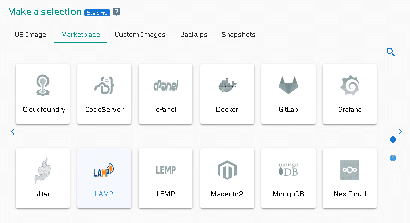Choose the GitLab fox logo
This screenshot has width=410, height=223.
click(288, 85)
